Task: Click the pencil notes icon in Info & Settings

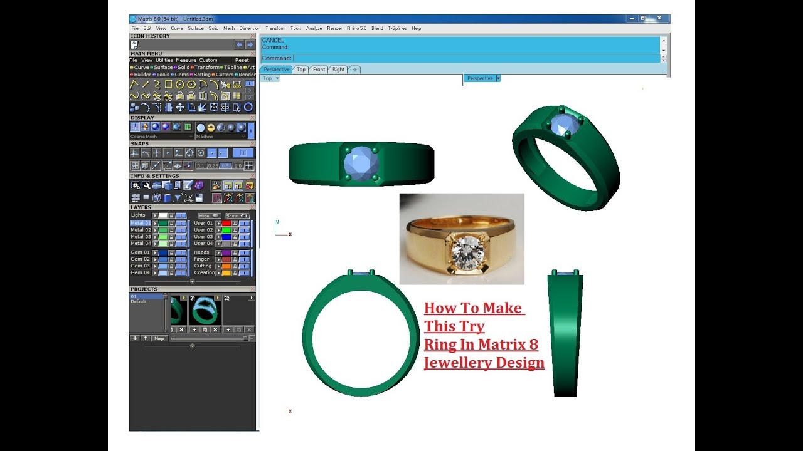Action: [188, 185]
